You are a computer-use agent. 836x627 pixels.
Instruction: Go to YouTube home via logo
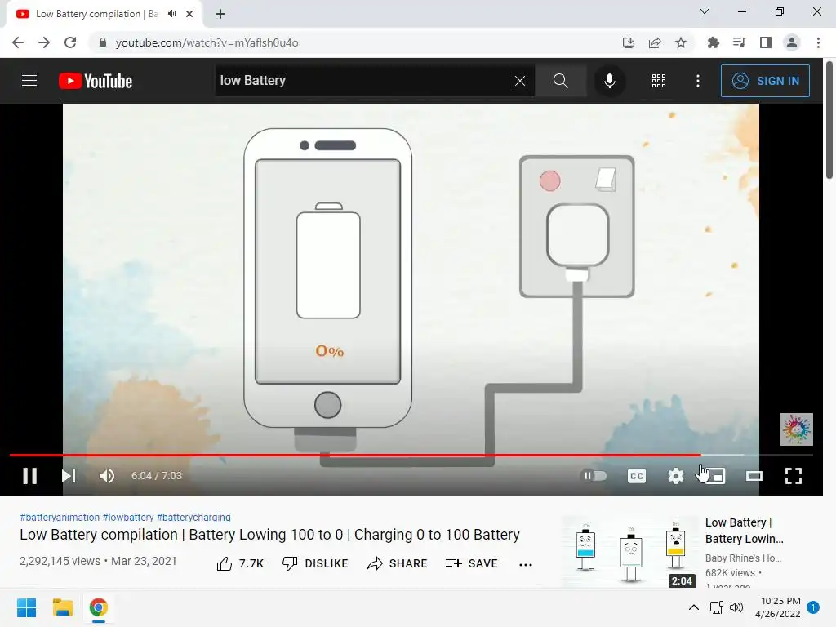[x=96, y=81]
